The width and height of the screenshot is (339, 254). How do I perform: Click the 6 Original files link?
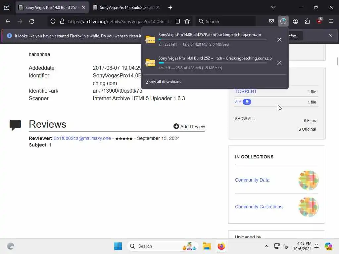click(x=307, y=129)
